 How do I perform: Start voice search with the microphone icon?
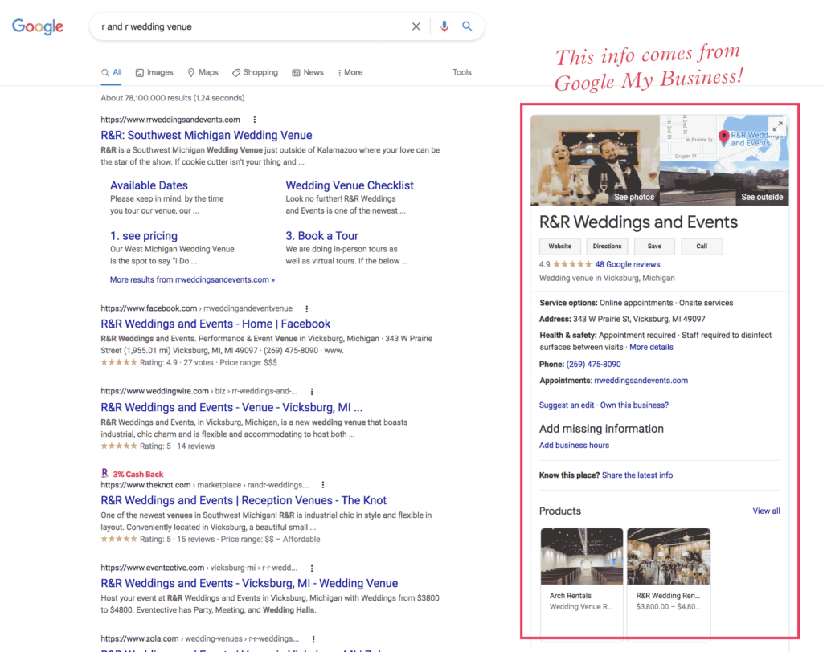coord(444,26)
